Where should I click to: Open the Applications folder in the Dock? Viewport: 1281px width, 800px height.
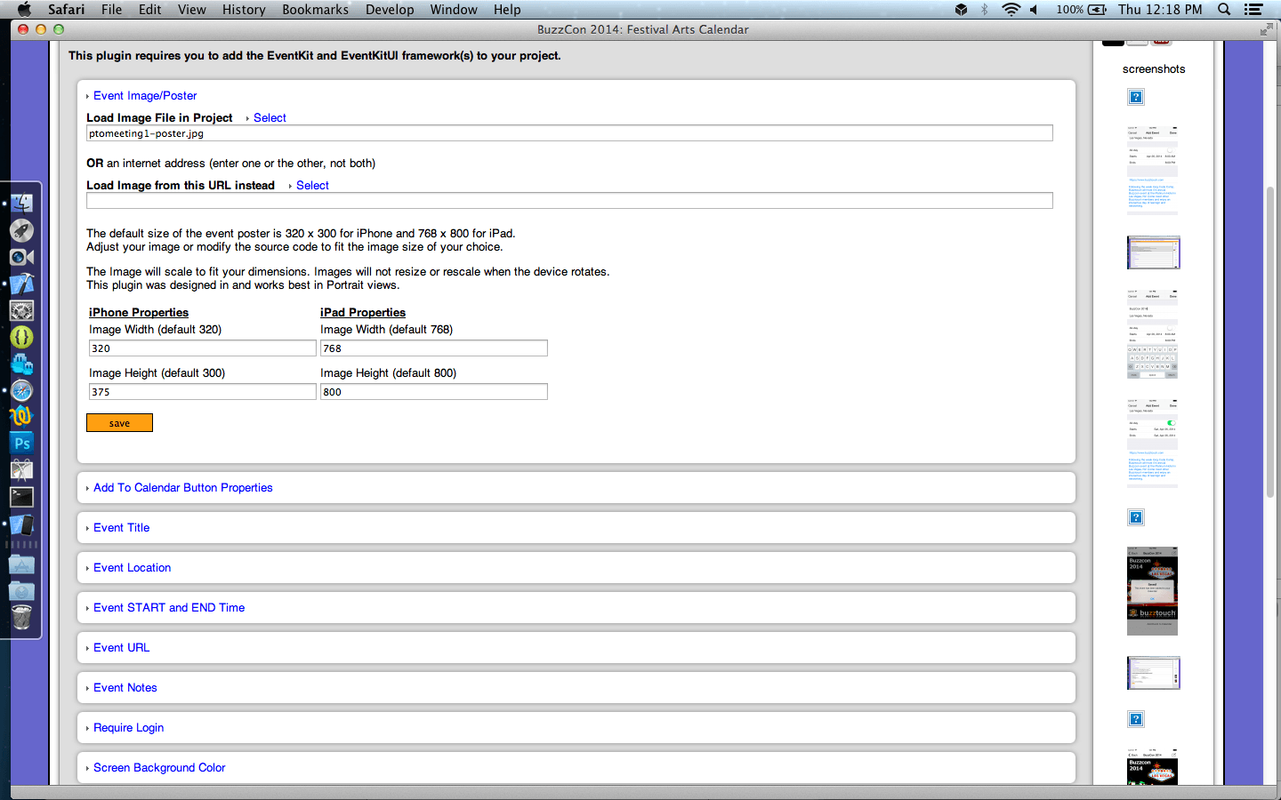coord(21,564)
